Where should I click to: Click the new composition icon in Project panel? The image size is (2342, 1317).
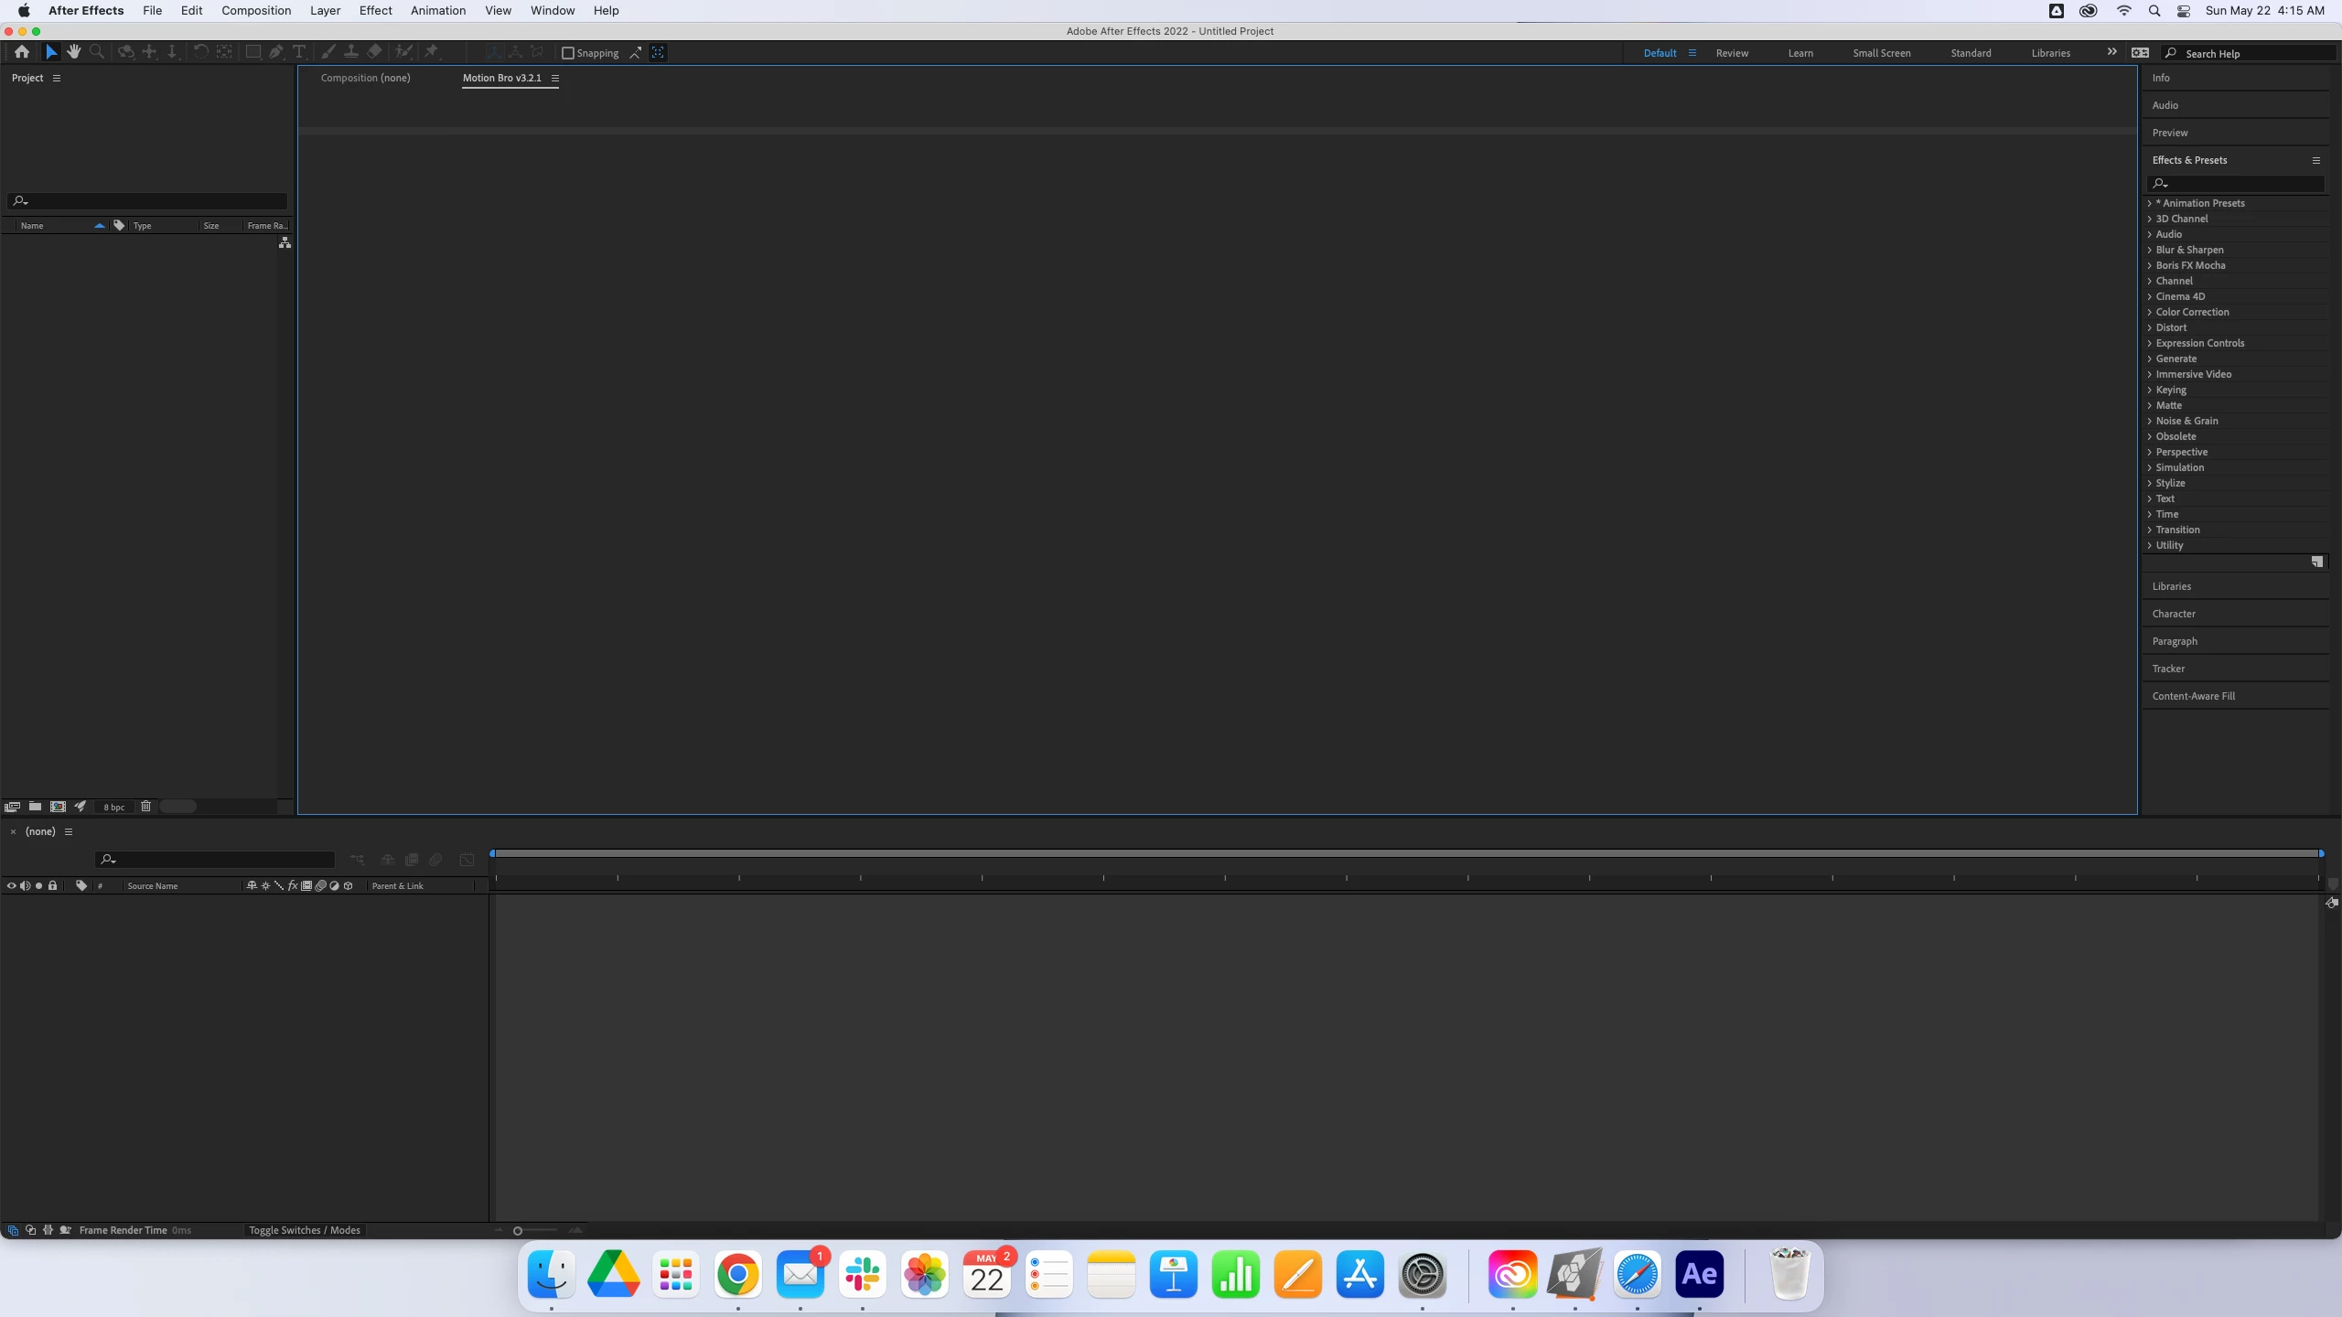(58, 807)
